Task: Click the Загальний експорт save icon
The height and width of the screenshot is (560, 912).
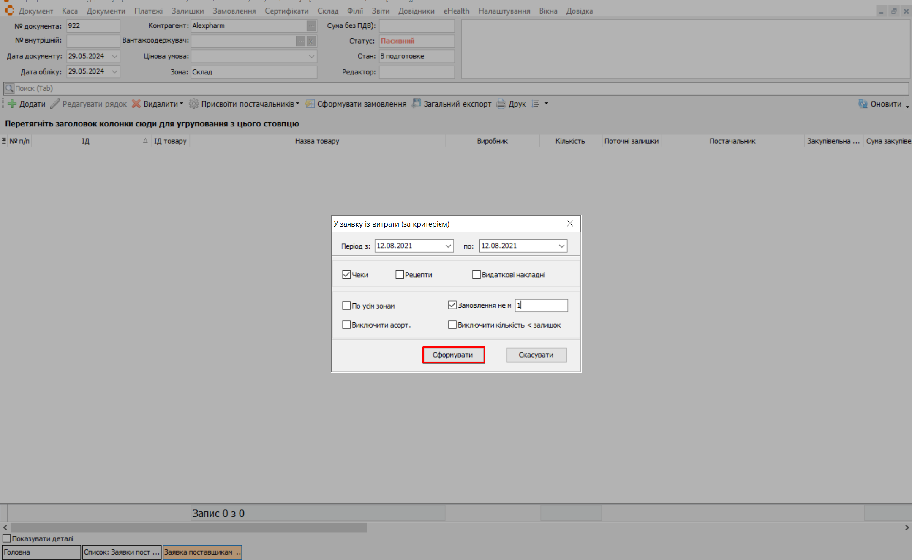Action: [x=417, y=104]
